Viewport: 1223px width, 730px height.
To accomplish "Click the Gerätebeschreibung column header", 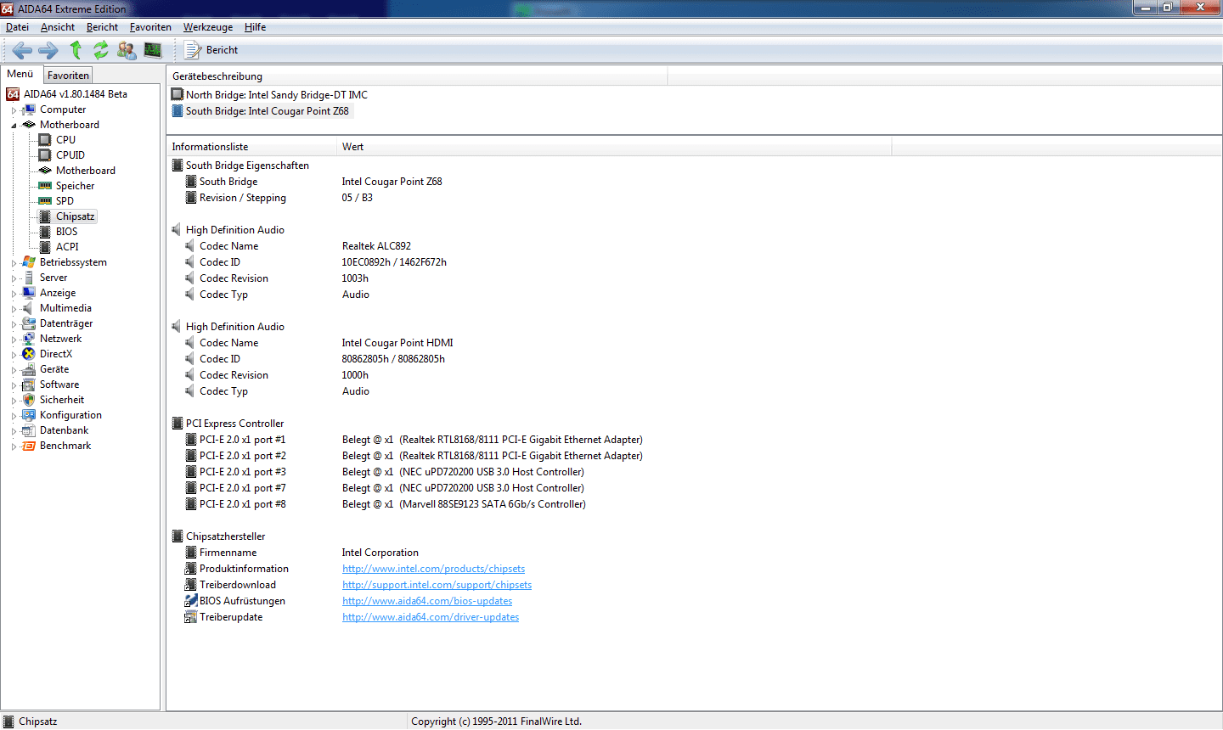I will [x=417, y=76].
